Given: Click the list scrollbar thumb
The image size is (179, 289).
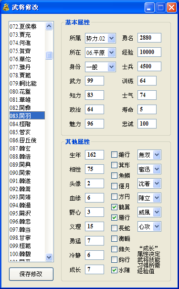Looking at the screenshot, I should pyautogui.click(x=49, y=55).
